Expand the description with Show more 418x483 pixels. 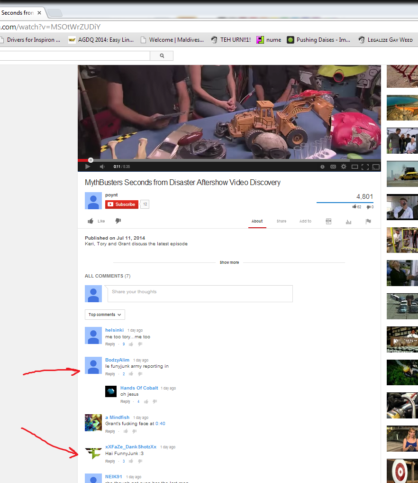(229, 262)
